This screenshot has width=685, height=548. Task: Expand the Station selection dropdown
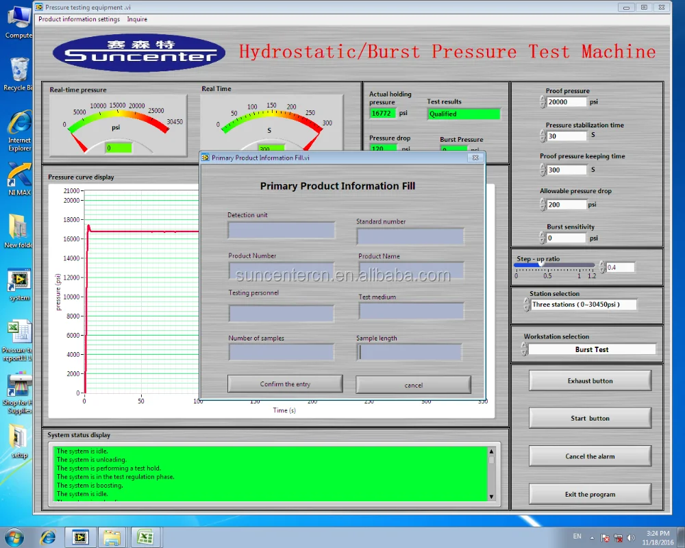pyautogui.click(x=584, y=305)
